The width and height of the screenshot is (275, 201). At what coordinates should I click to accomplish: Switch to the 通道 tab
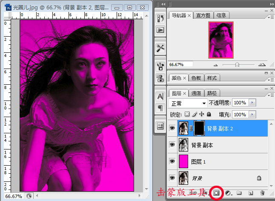point(196,93)
